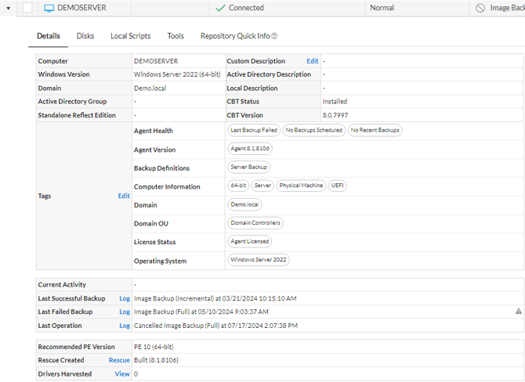Click the Image Backup prohibited circle icon
This screenshot has height=382, width=525.
[x=480, y=8]
